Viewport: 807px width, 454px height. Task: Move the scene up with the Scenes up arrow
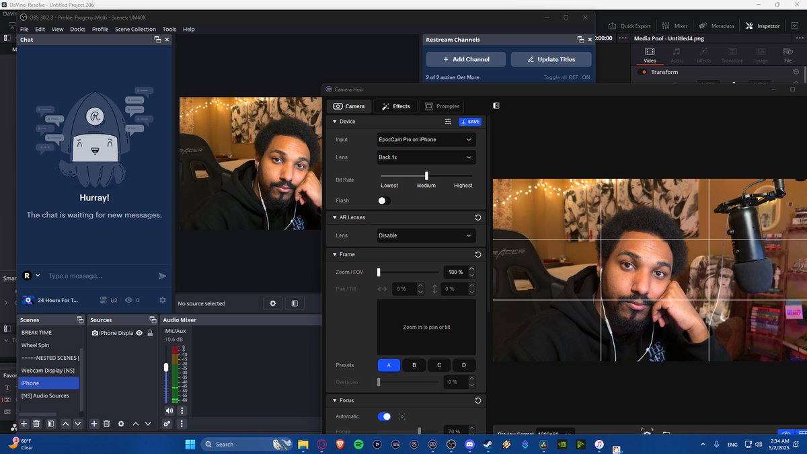(65, 424)
